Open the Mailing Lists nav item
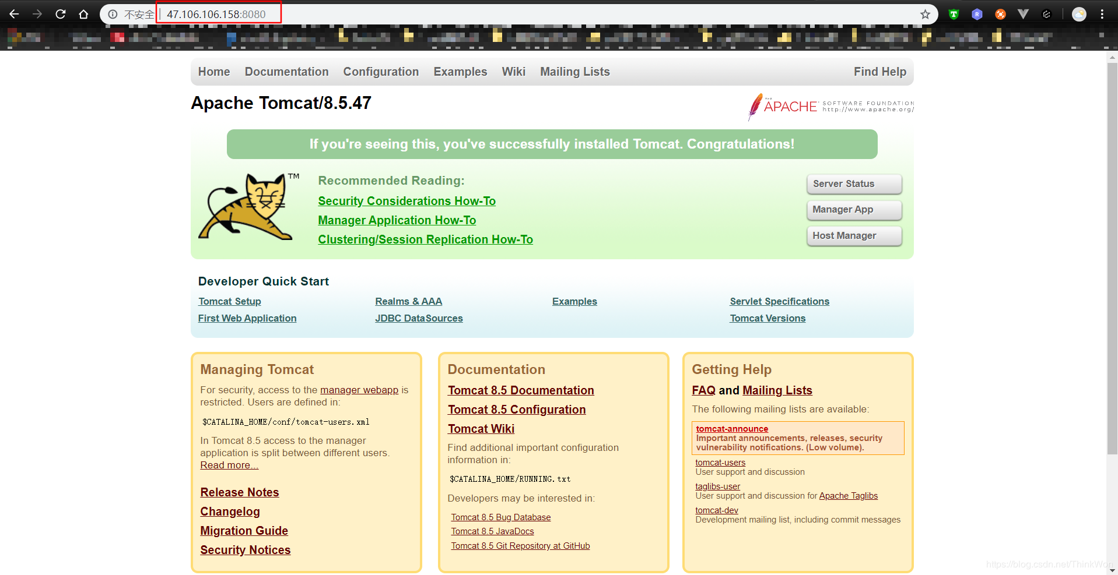The image size is (1118, 575). click(x=574, y=72)
